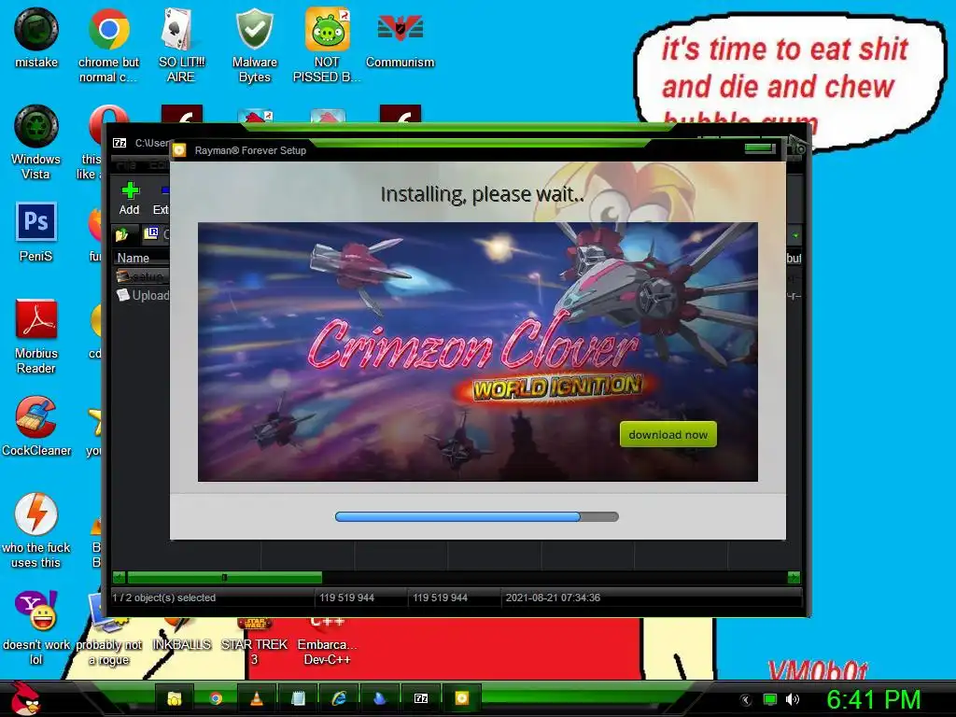The image size is (956, 717).
Task: Open 'doesn't work lol' Yahoo messenger icon
Action: [36, 628]
